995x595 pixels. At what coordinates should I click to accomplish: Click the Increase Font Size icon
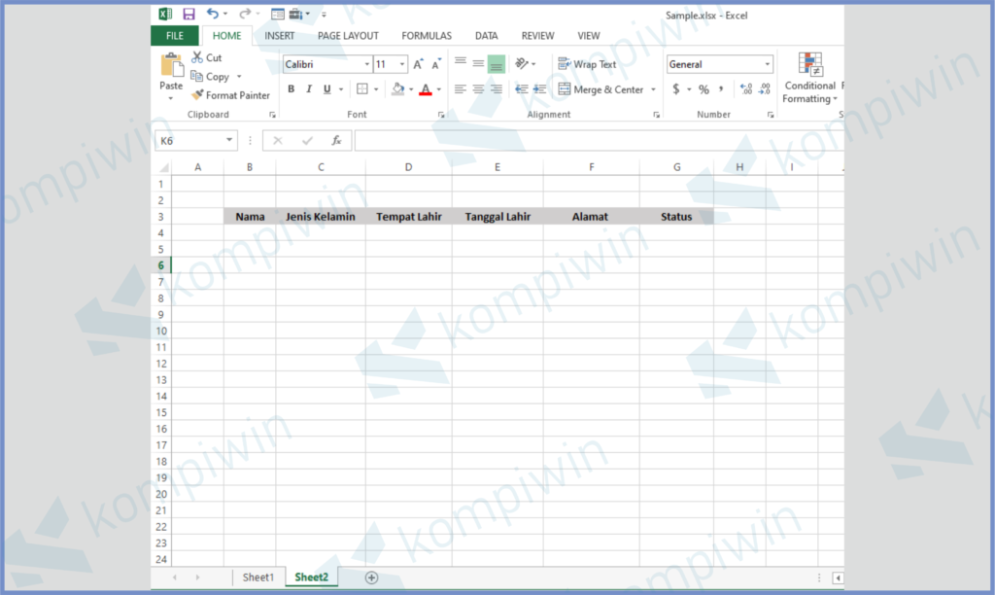pyautogui.click(x=418, y=64)
